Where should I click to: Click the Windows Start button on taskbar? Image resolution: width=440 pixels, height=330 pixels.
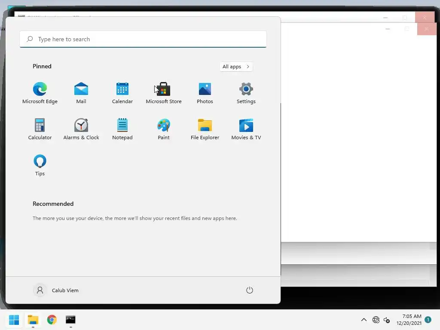tap(14, 320)
